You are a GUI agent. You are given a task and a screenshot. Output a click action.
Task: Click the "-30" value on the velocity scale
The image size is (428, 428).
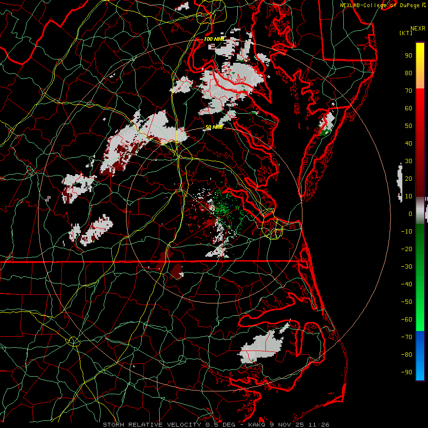407,267
